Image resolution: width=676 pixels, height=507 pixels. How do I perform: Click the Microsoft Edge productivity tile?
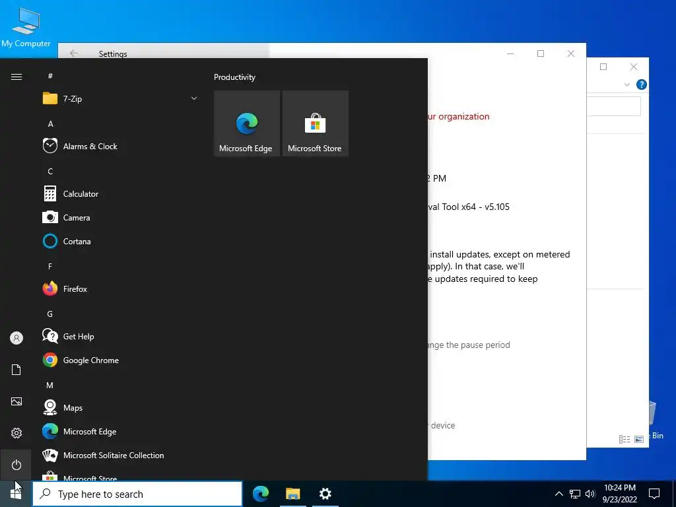click(247, 123)
